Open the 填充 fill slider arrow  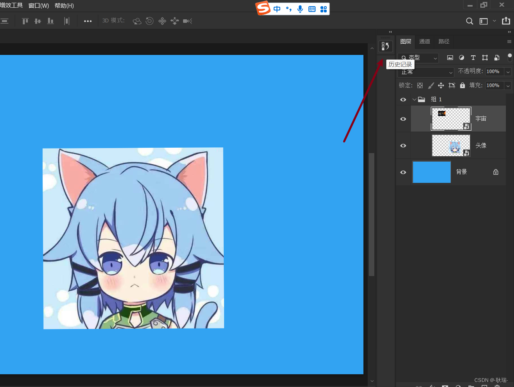(508, 85)
